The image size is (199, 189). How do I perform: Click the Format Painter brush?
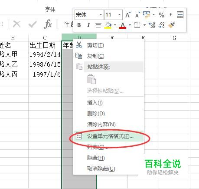pos(171,25)
